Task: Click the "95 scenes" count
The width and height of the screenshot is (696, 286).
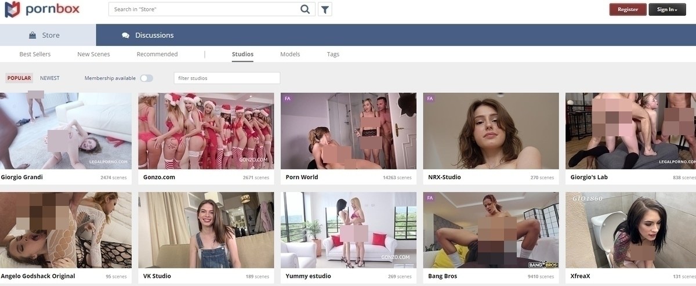Action: pos(117,277)
